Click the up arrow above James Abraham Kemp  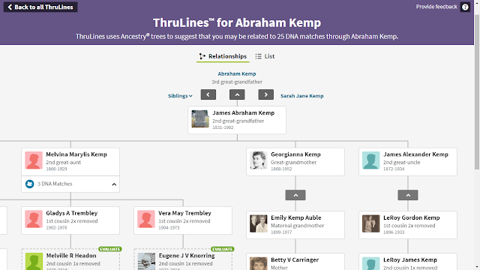[237, 94]
